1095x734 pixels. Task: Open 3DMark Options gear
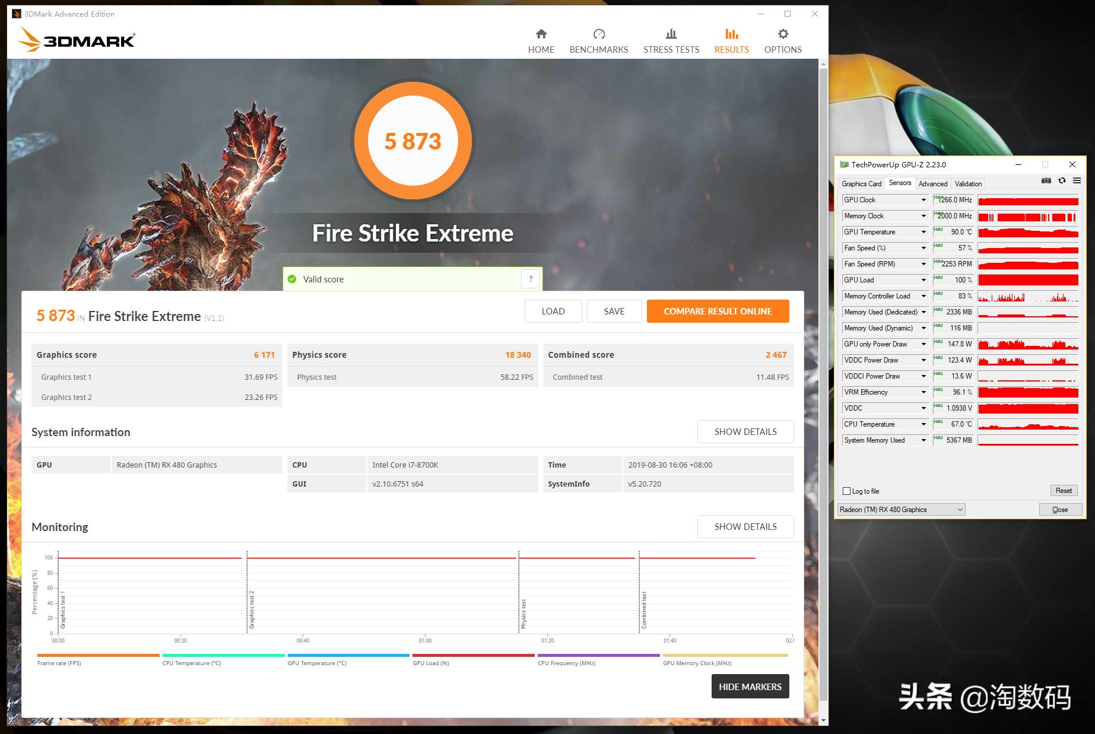[782, 41]
